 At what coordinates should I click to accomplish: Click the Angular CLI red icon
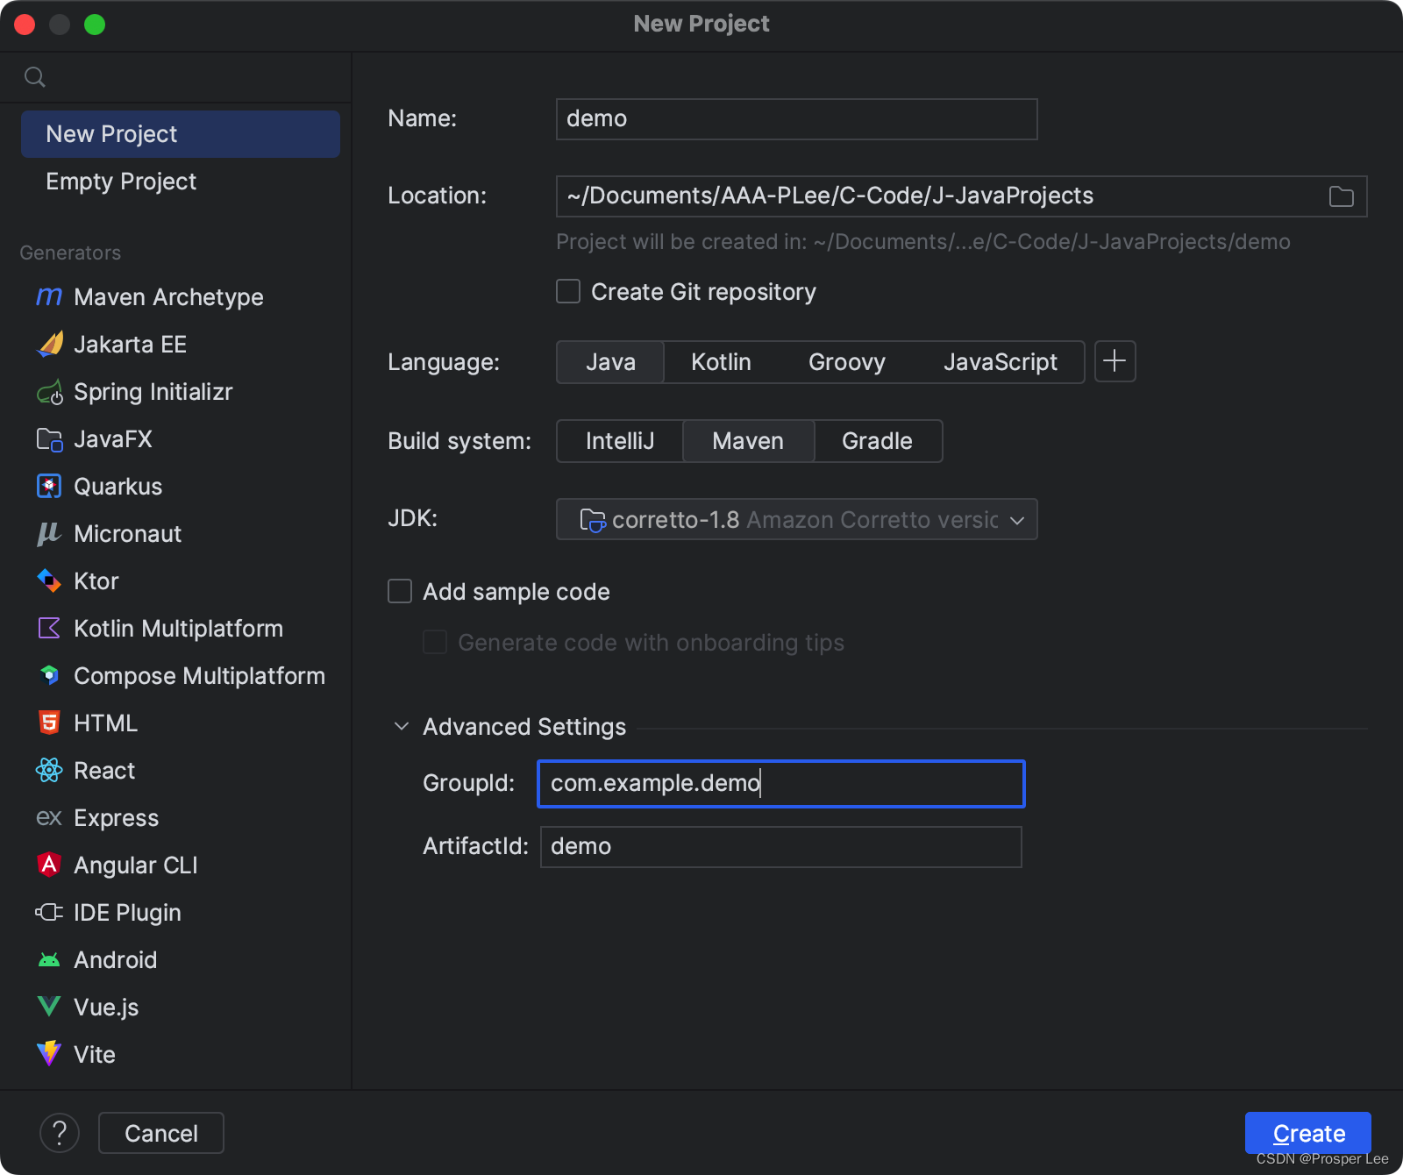click(49, 865)
